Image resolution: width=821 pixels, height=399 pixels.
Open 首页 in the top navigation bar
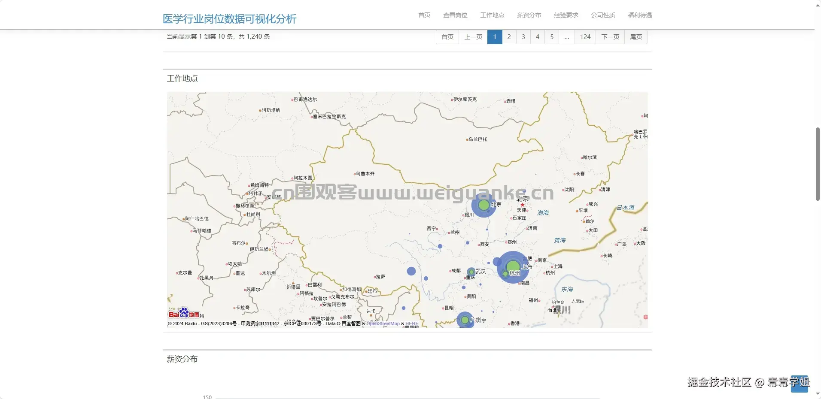point(424,15)
